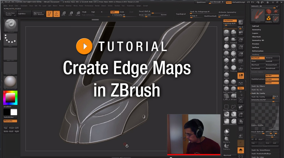Collapse the Masking section header
The width and height of the screenshot is (284, 158).
[x=256, y=55]
